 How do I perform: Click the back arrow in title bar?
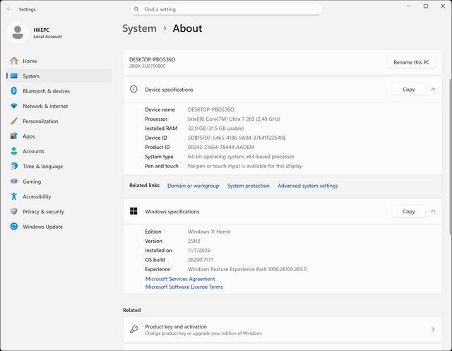click(x=9, y=9)
